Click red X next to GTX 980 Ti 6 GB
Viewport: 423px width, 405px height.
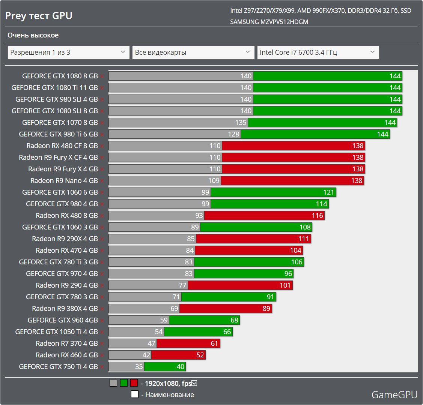pos(102,134)
